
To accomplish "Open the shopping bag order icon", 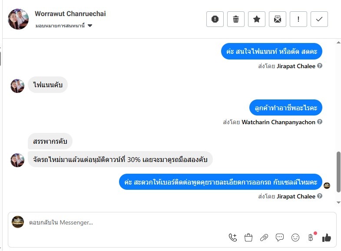I will pos(248,237).
